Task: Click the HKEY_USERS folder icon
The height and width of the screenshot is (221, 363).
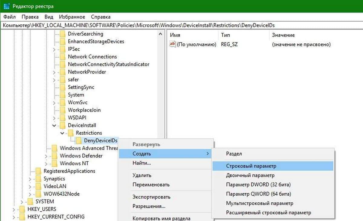Action: click(x=22, y=209)
